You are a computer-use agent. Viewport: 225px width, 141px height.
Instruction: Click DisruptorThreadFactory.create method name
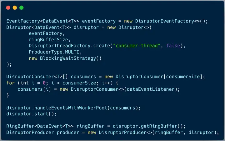tap(69, 46)
